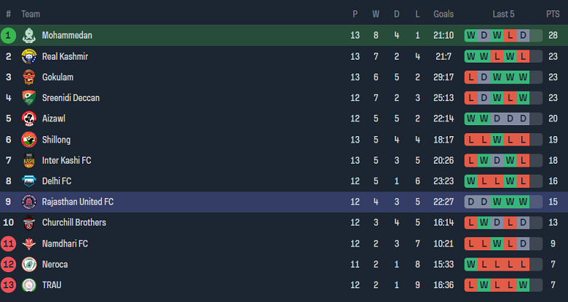Click the red position 13 rank badge
This screenshot has width=568, height=302.
pos(9,285)
